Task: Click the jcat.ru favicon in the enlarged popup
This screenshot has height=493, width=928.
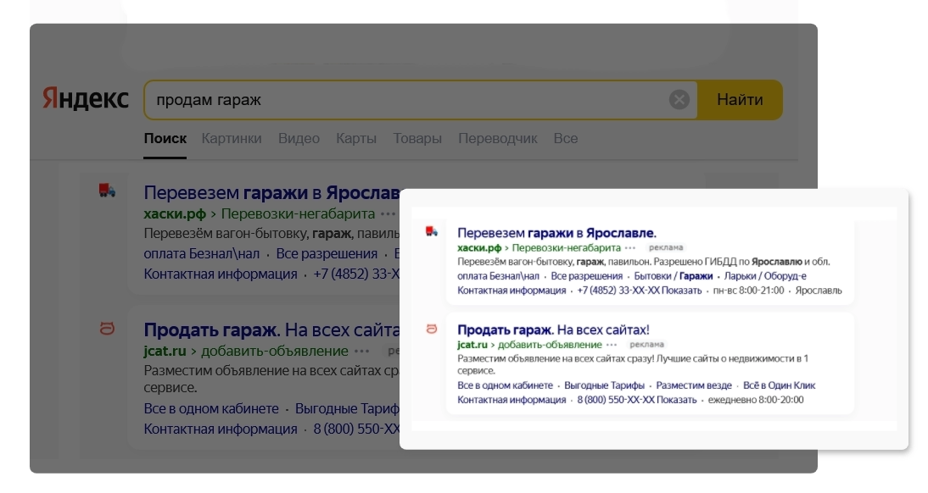Action: (431, 329)
